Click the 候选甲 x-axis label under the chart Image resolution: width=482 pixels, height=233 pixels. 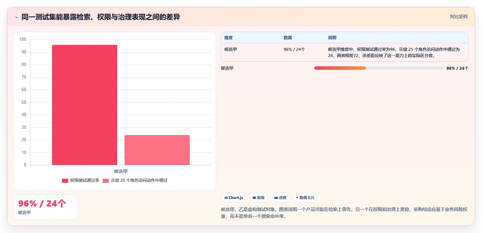tap(121, 171)
